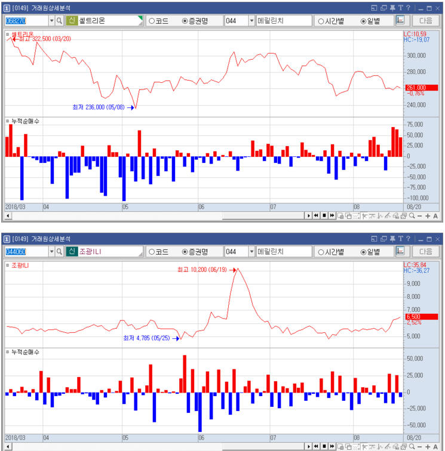Click the 메릴린치 broker name field in top window
This screenshot has height=451, width=445.
pyautogui.click(x=284, y=21)
